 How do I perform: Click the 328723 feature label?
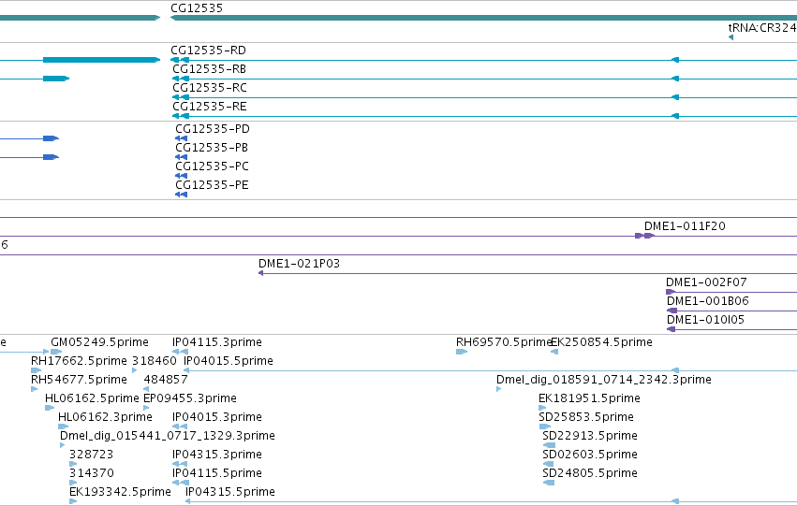tap(92, 455)
